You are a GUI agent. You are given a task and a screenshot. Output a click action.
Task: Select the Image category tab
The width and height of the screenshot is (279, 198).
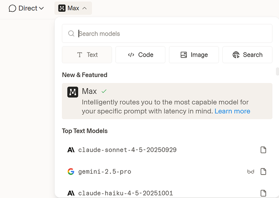coord(194,55)
